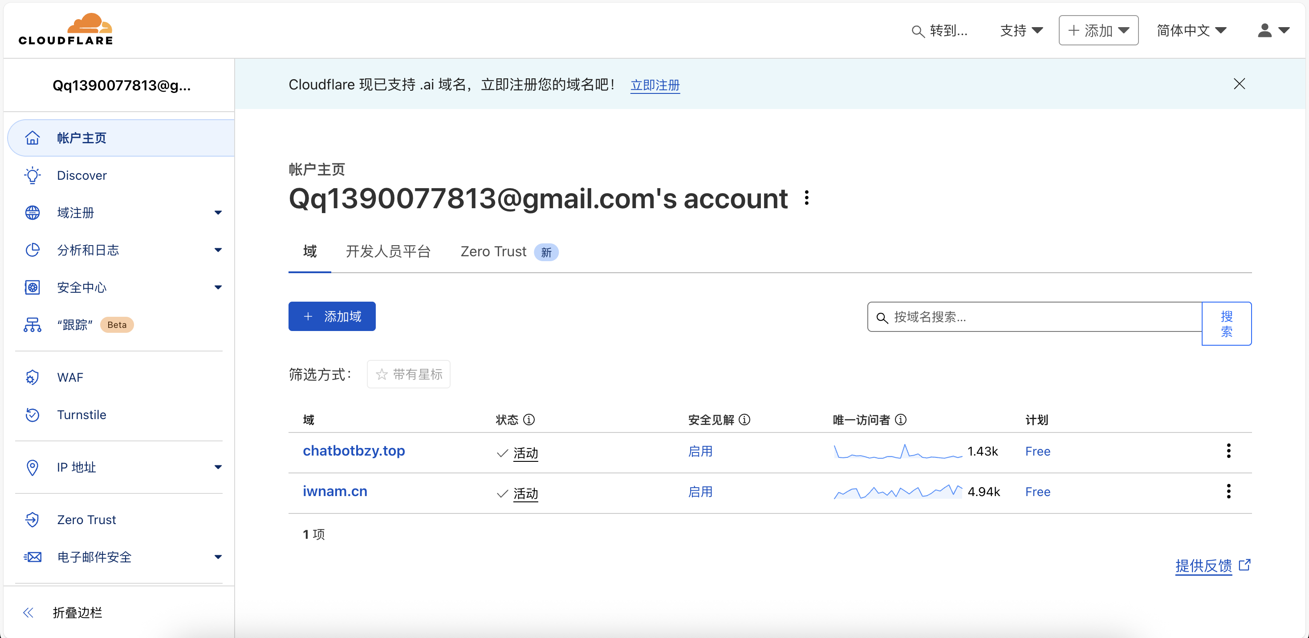Open the chatbotbzy.top domain link
The height and width of the screenshot is (638, 1309).
(x=354, y=451)
